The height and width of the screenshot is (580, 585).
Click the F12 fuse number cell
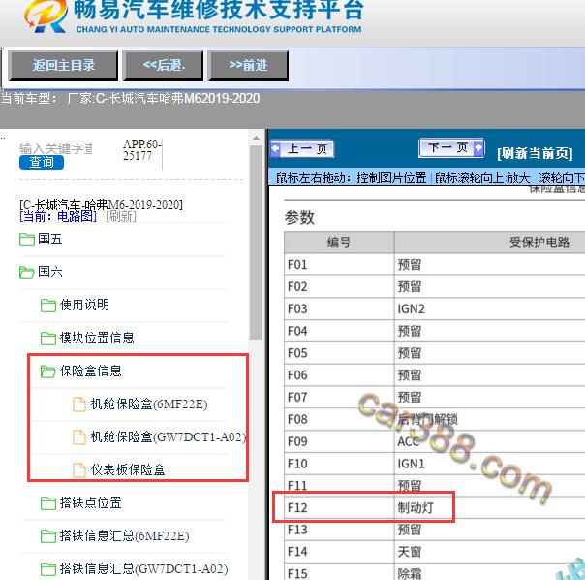pyautogui.click(x=339, y=508)
